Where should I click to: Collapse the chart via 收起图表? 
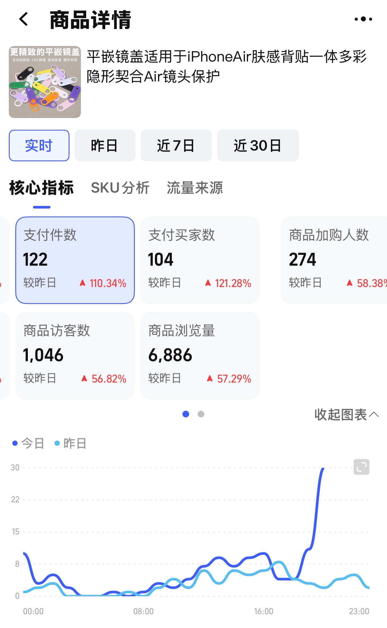tap(347, 414)
